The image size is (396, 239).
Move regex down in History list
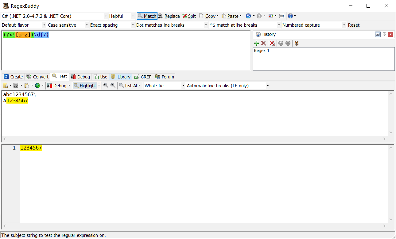pyautogui.click(x=288, y=43)
